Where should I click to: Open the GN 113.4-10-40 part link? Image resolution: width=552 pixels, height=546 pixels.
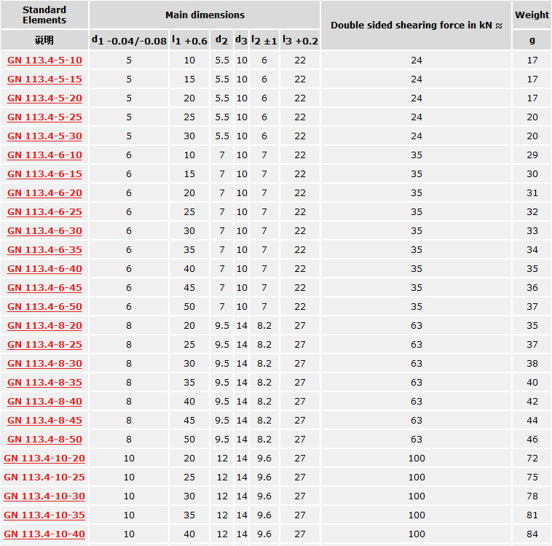pos(44,534)
